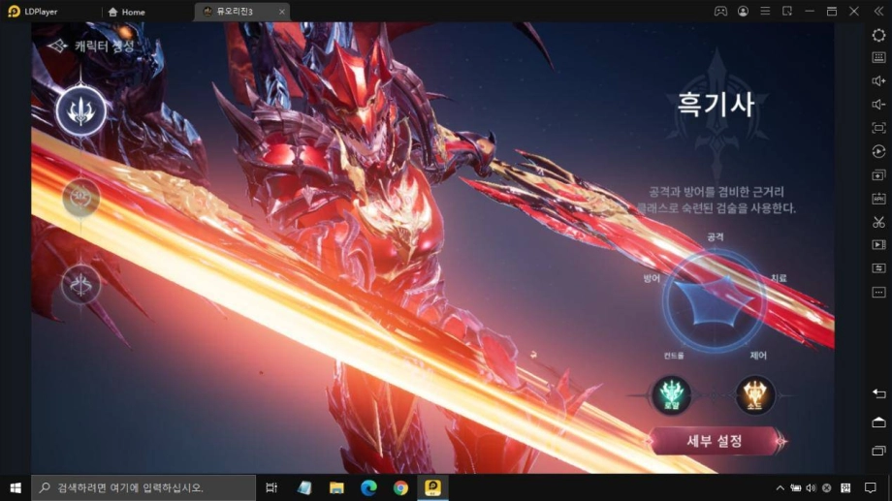
Task: Start video recorder from sidebar
Action: [x=879, y=244]
